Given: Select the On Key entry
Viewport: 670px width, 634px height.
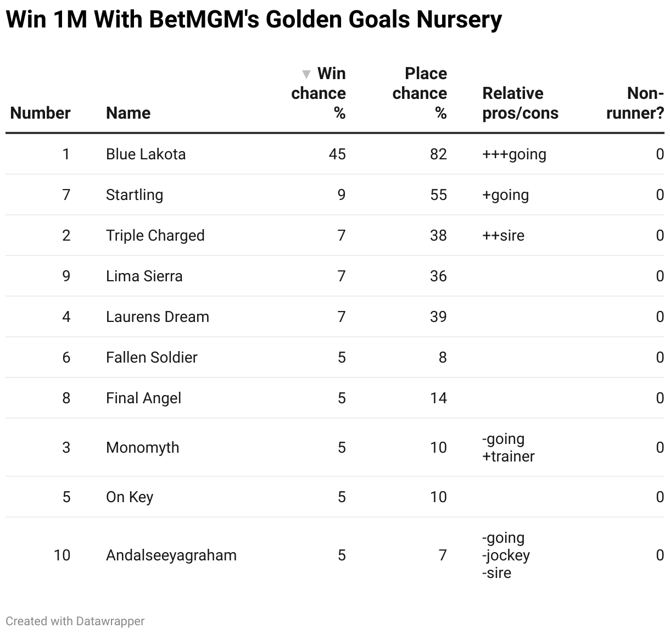Looking at the screenshot, I should click(x=130, y=497).
